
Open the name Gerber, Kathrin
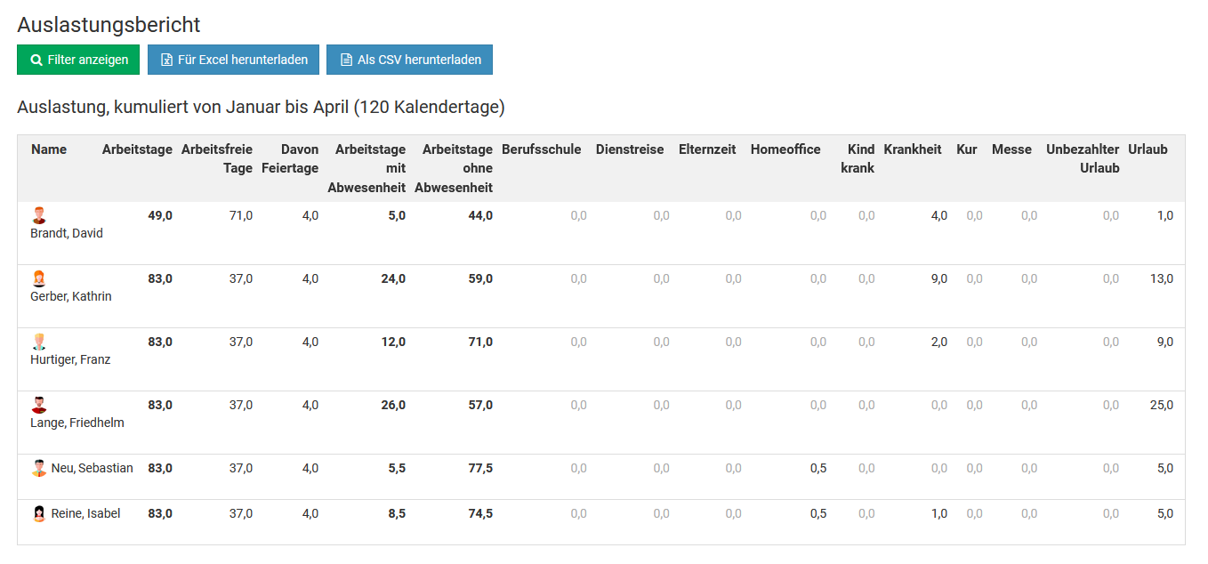pos(71,296)
